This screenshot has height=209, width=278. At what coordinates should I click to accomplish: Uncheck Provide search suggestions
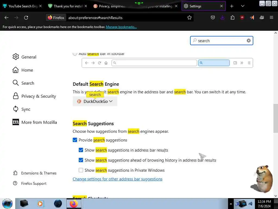75,140
